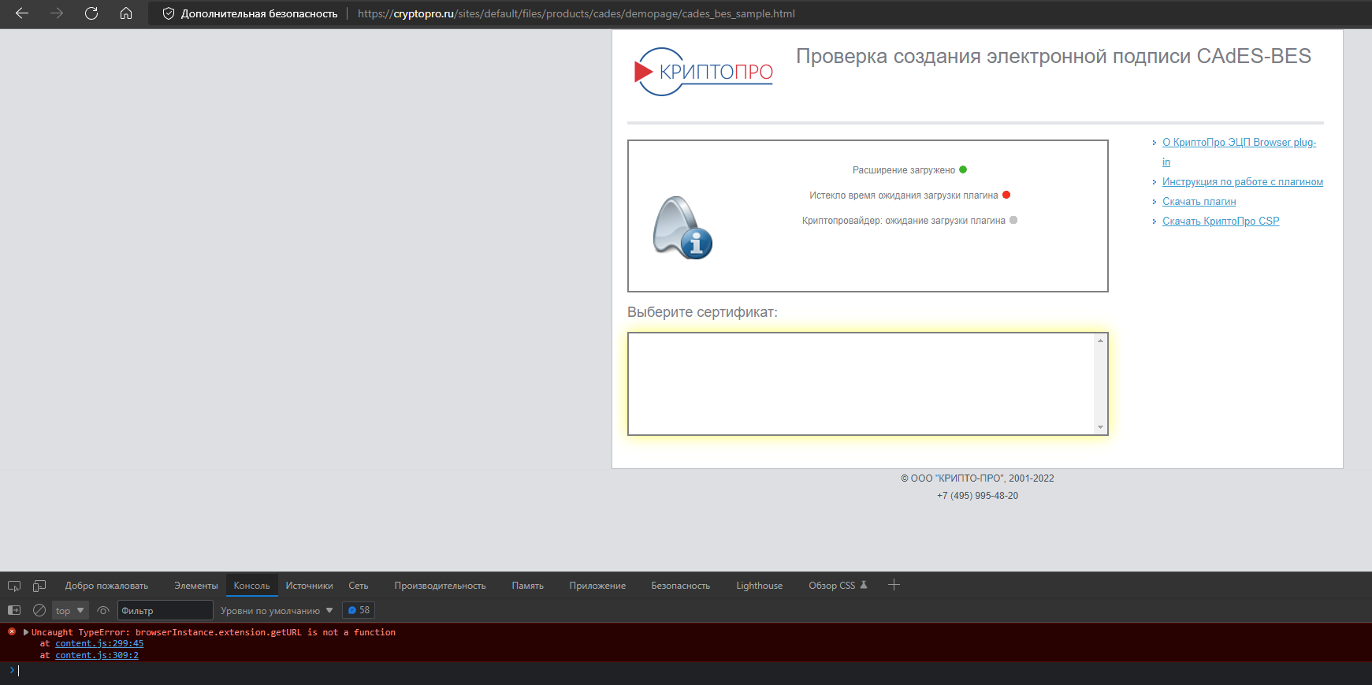Open 'О КриптоПро ЭЦП Browser plug-in' link
The width and height of the screenshot is (1372, 685).
(1239, 152)
